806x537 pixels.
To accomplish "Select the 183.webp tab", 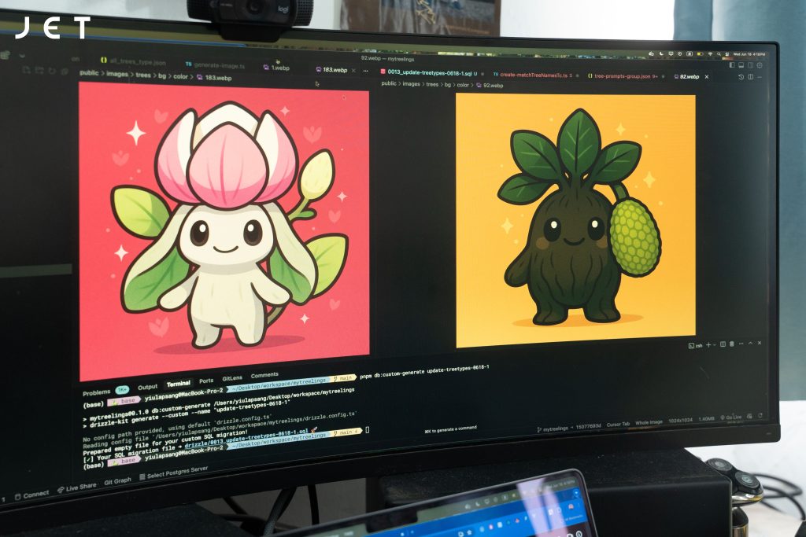I will (x=331, y=70).
